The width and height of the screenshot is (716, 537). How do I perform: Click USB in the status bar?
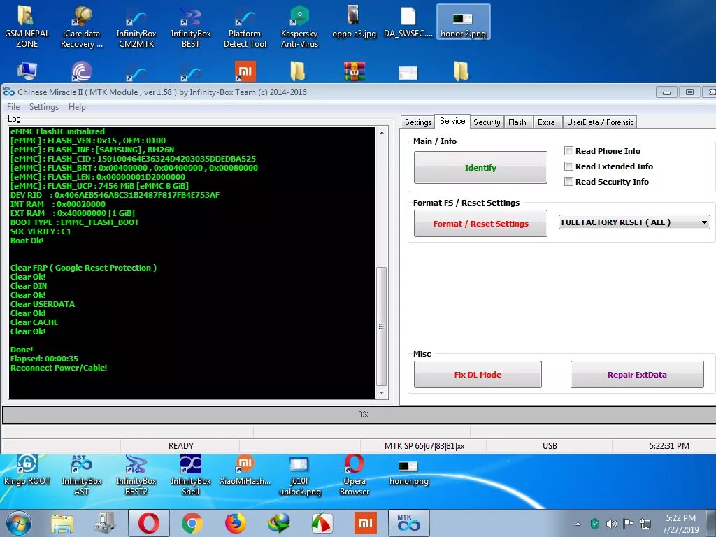[x=550, y=445]
